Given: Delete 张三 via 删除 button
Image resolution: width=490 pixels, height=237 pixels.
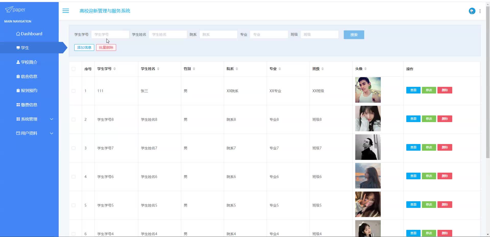Looking at the screenshot, I should tap(445, 90).
